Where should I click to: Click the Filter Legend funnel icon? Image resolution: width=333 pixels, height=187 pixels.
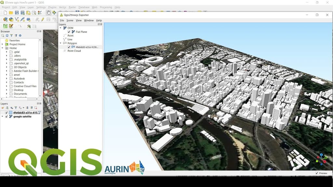[16, 107]
